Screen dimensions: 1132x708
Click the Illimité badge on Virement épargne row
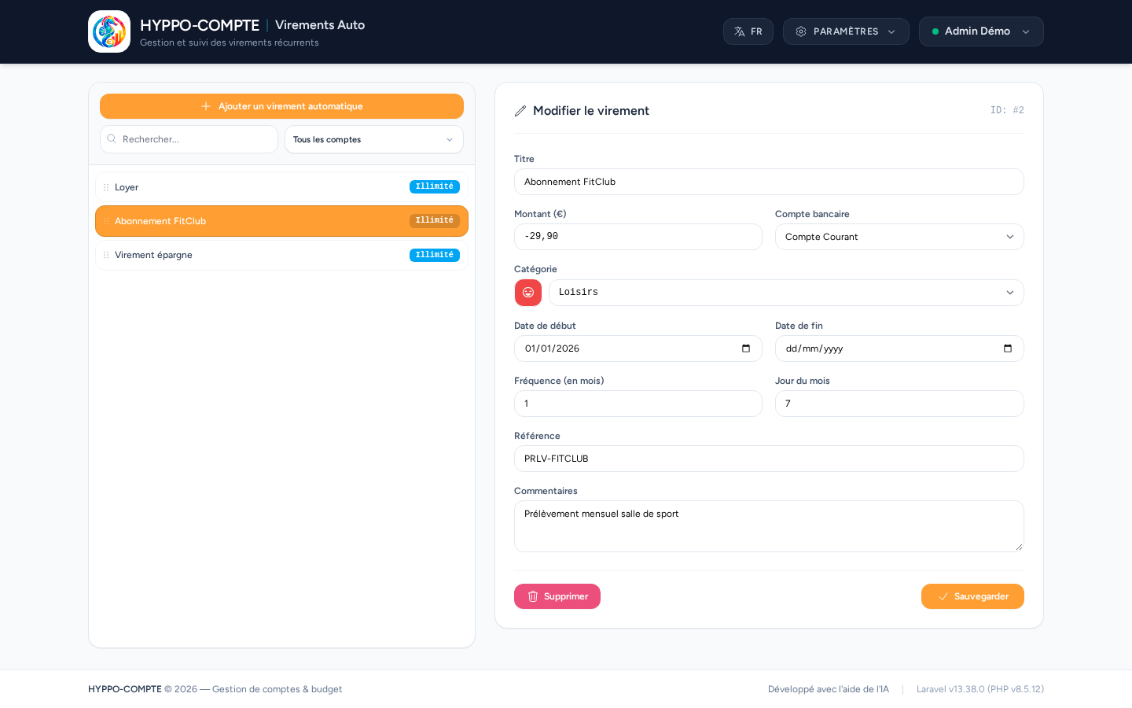coord(435,255)
